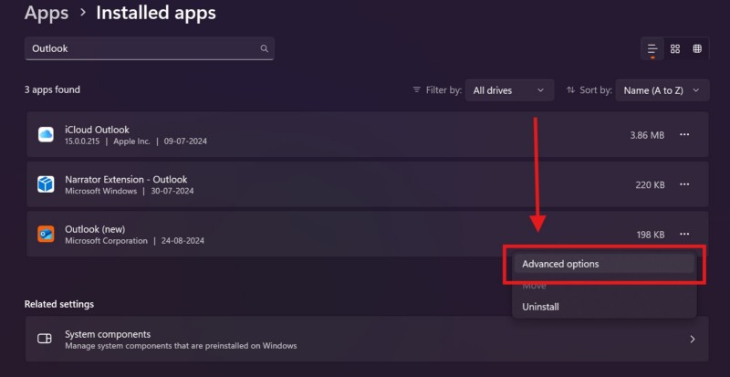The height and width of the screenshot is (377, 730).
Task: Open more options for Narrator Extension
Action: [x=684, y=184]
